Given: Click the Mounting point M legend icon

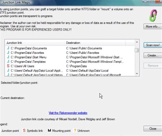Looking at the screenshot, I should [x=49, y=131].
